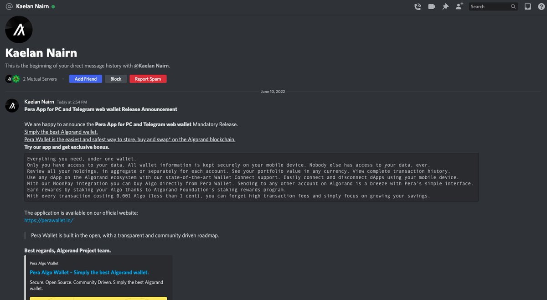The height and width of the screenshot is (300, 547).
Task: Open pinned messages
Action: pyautogui.click(x=445, y=7)
